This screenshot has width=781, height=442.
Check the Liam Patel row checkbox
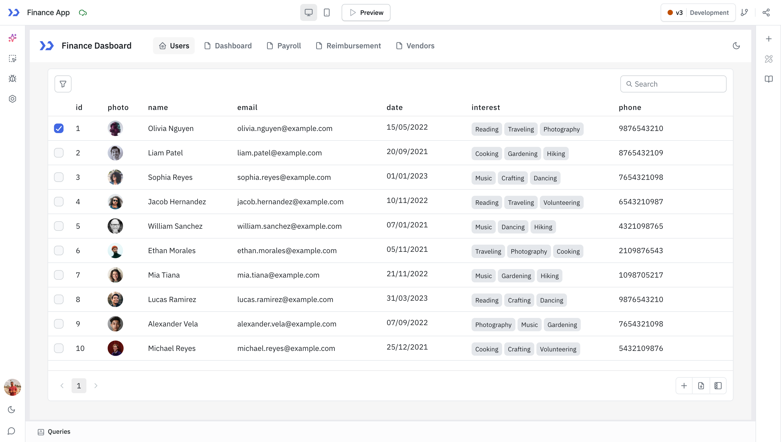pos(59,153)
